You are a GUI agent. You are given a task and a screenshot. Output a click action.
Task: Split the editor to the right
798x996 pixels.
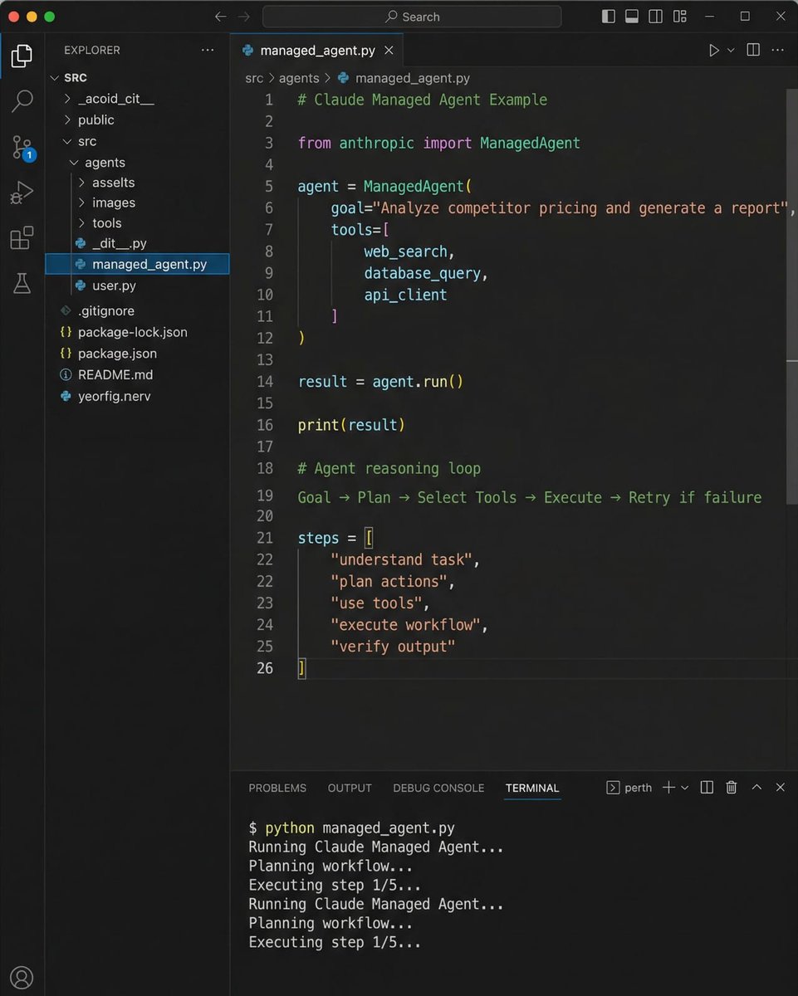[753, 51]
